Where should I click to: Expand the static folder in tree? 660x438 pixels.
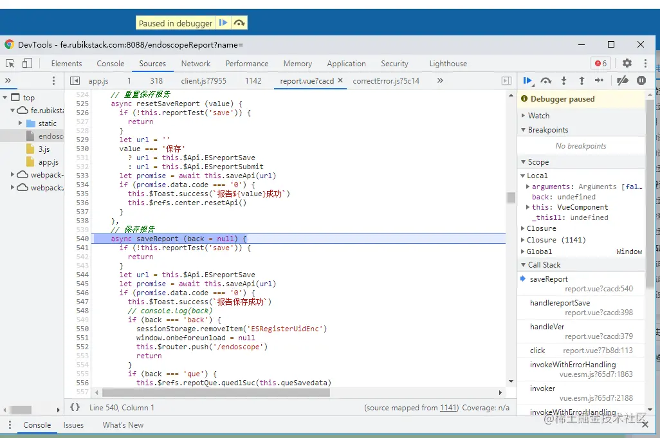click(21, 123)
